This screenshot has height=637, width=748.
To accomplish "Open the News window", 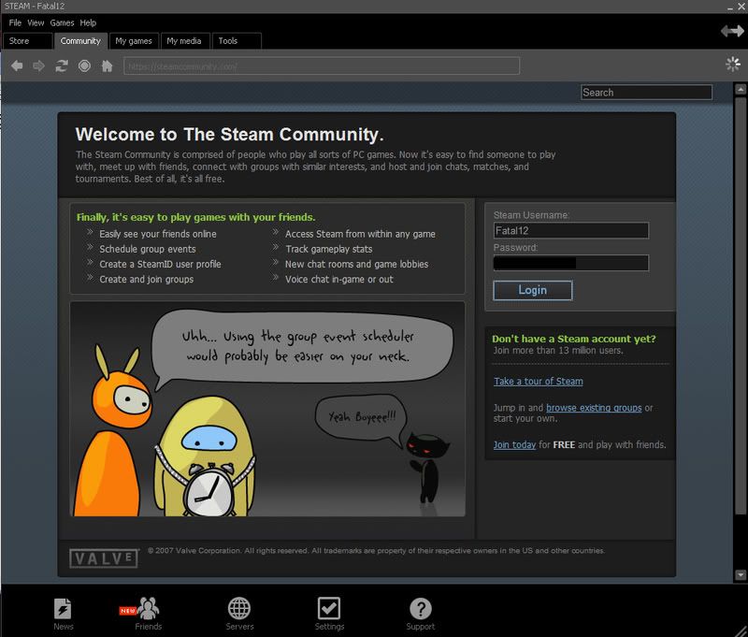I will [64, 607].
